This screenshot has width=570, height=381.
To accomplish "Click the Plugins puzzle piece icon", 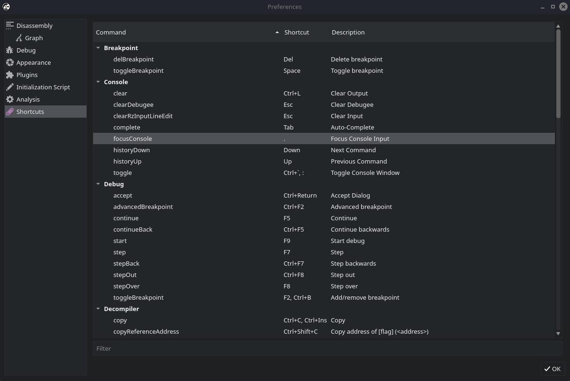I will (x=10, y=75).
